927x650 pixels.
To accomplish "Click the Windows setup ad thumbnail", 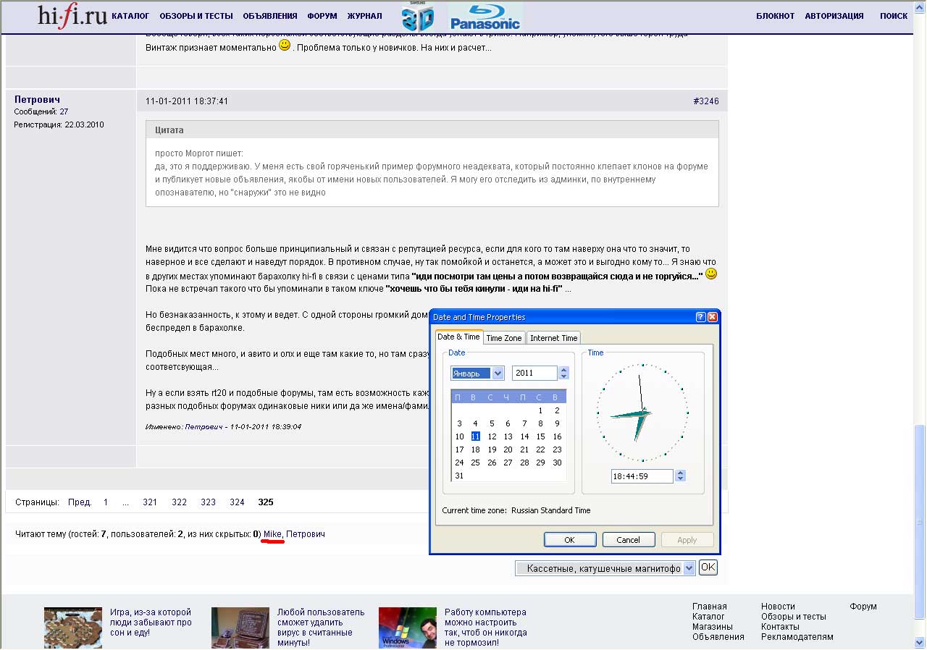I will [407, 627].
